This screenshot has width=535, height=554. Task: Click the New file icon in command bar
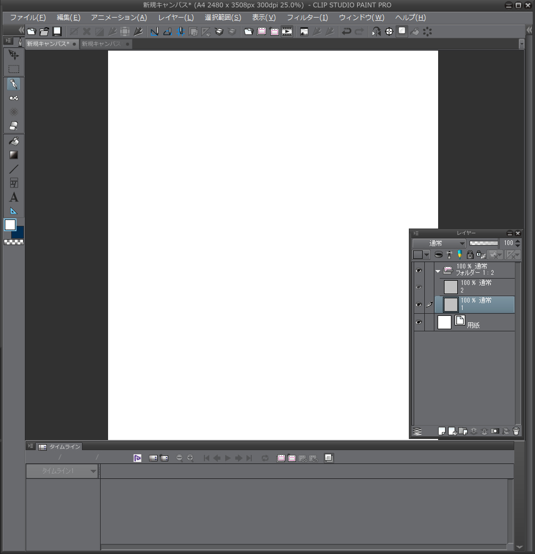tap(31, 31)
